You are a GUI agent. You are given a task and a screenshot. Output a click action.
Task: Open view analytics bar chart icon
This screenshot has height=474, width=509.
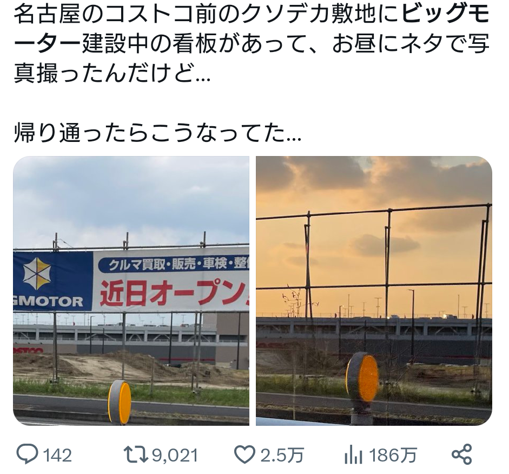coord(353,454)
